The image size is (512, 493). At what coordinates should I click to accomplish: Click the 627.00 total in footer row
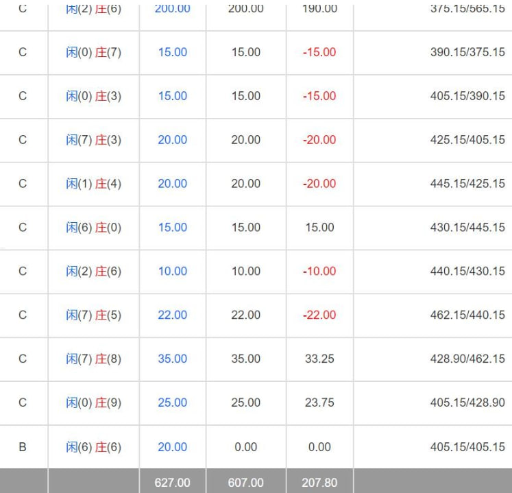pyautogui.click(x=172, y=482)
